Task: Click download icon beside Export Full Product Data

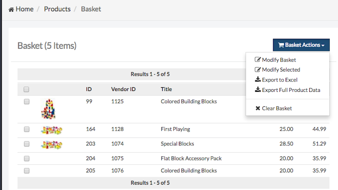Action: (x=258, y=90)
